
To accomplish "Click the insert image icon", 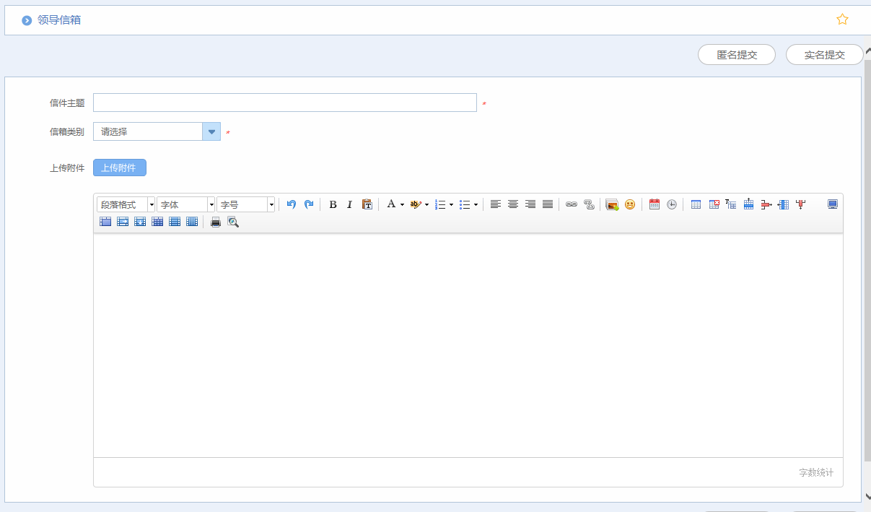I will pos(612,204).
